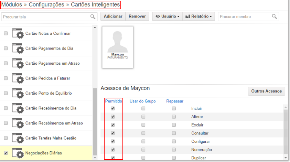Click the Permitido column header
Screen dimensions: 290x162
(x=114, y=101)
